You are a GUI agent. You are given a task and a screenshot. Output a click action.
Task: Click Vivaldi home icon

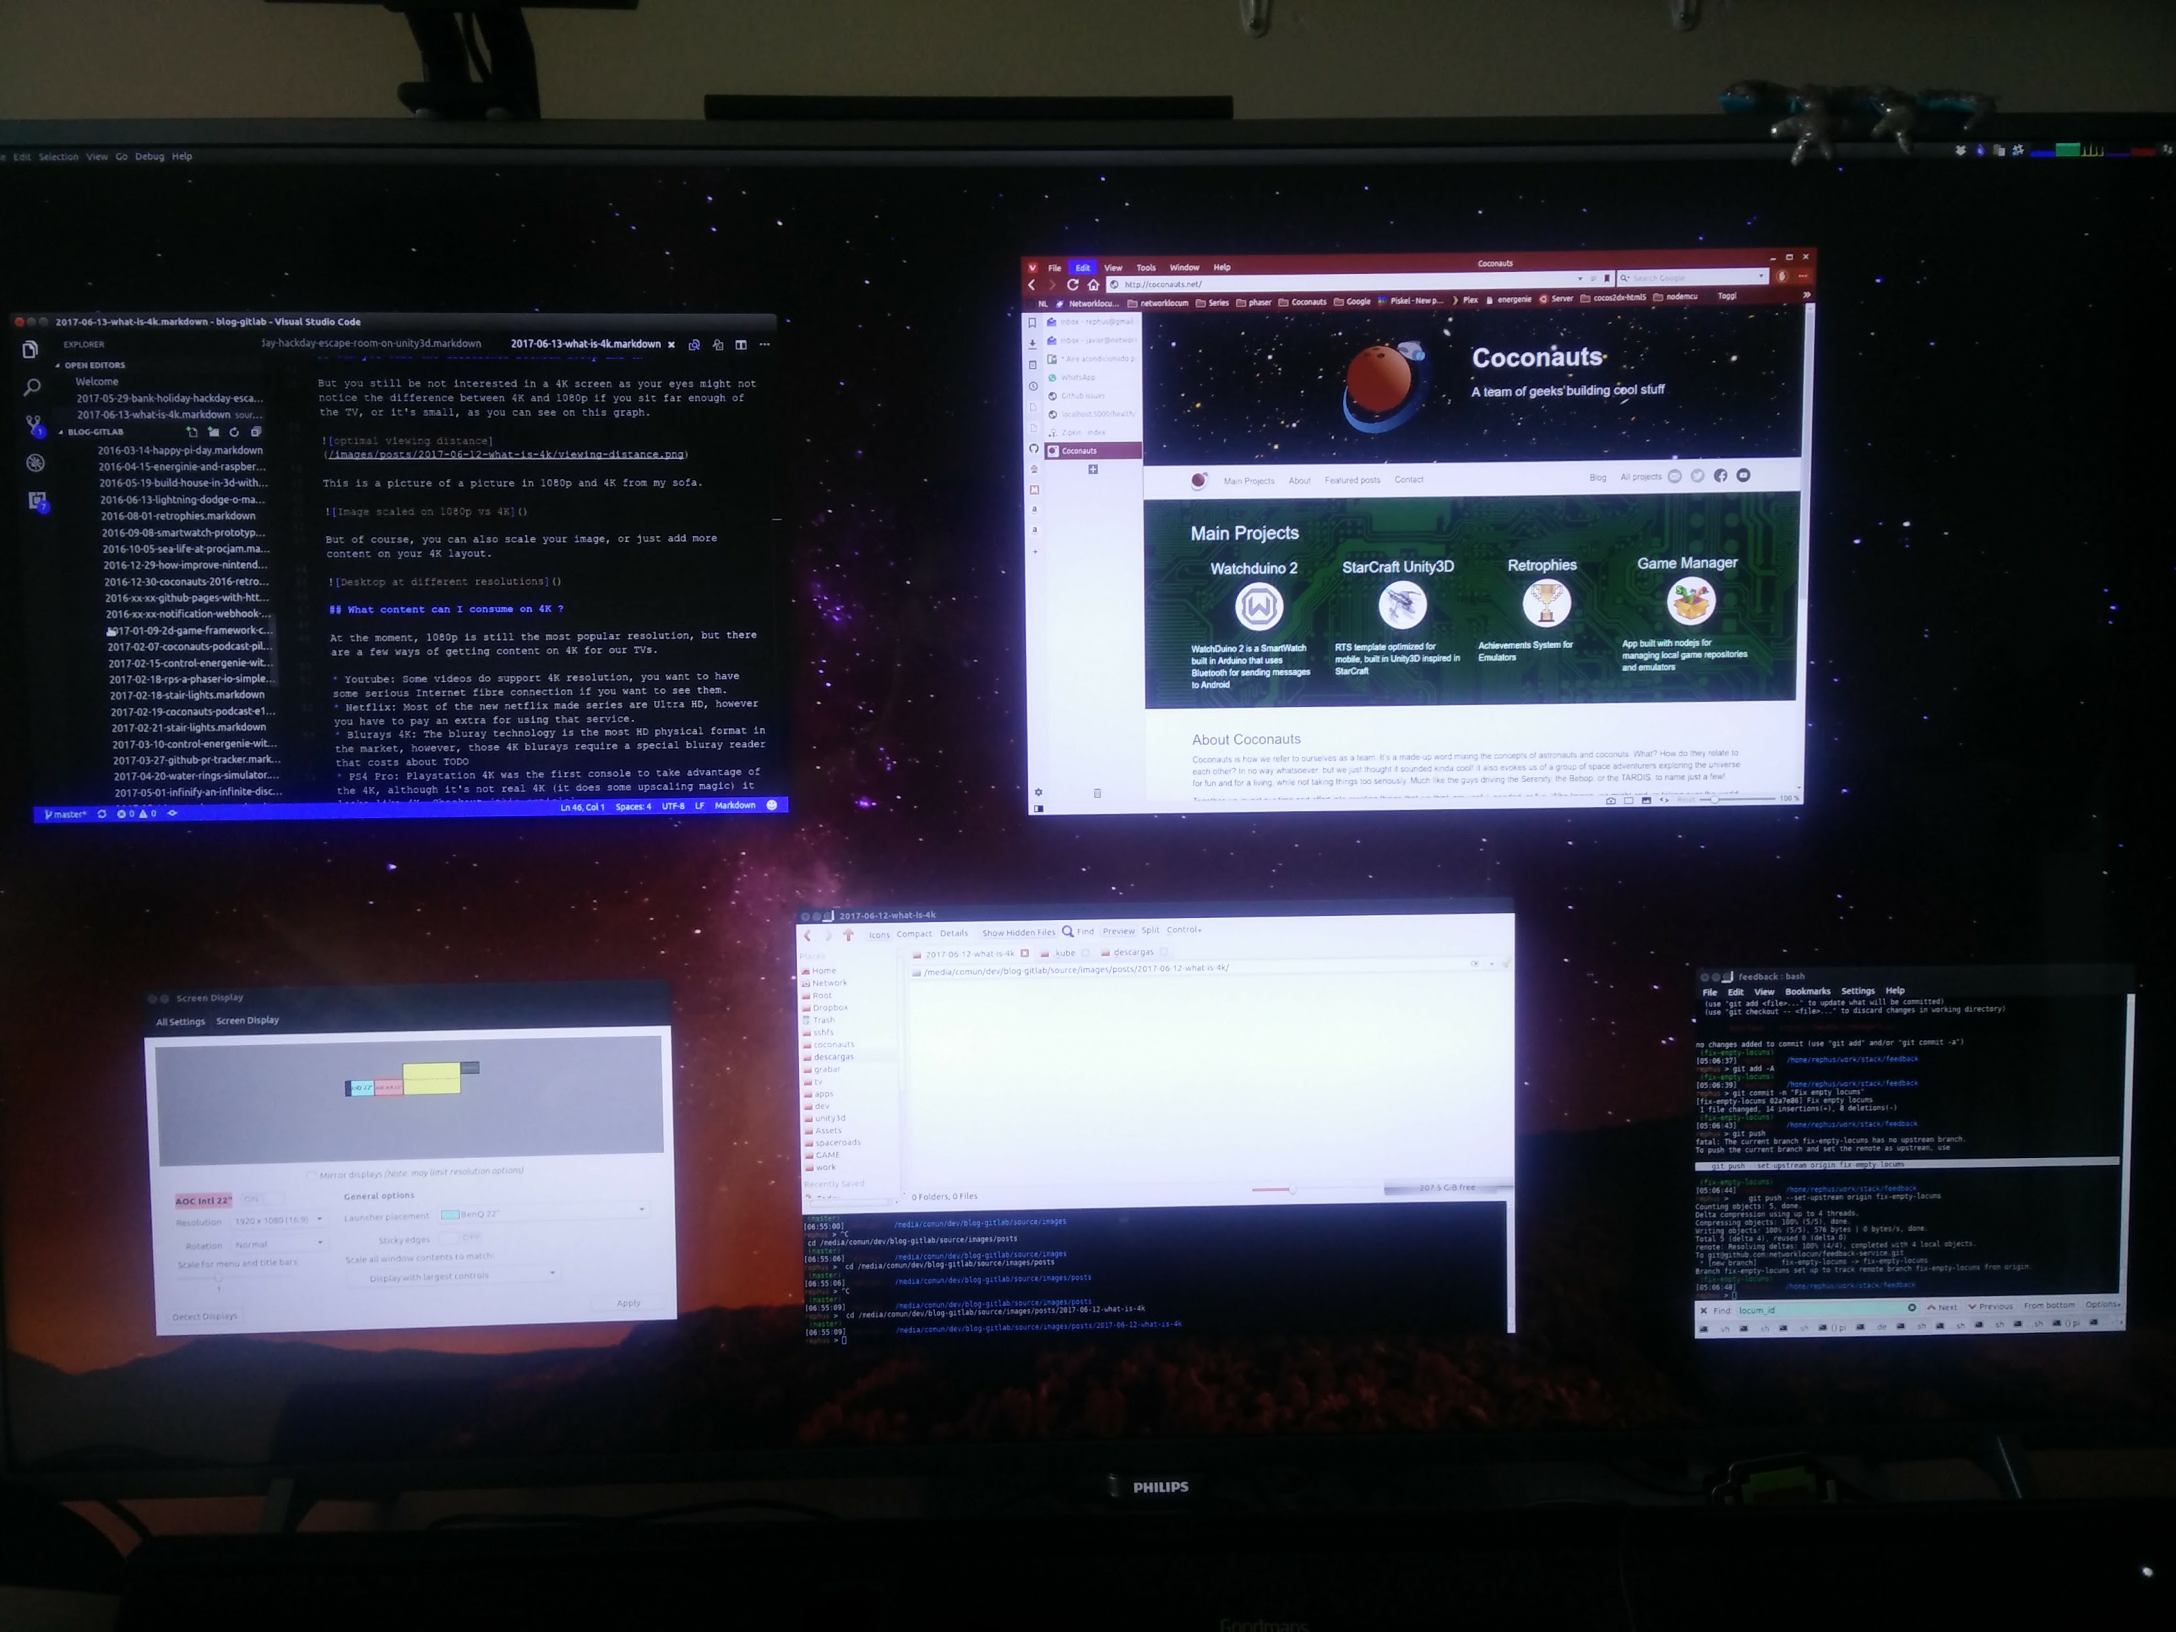coord(1093,284)
